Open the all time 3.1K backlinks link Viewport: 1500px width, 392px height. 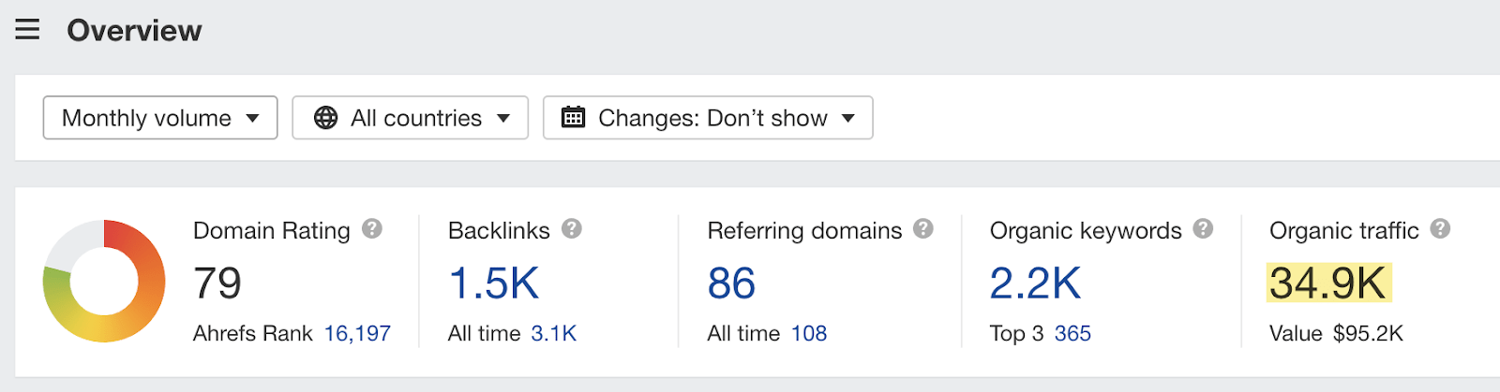click(553, 333)
